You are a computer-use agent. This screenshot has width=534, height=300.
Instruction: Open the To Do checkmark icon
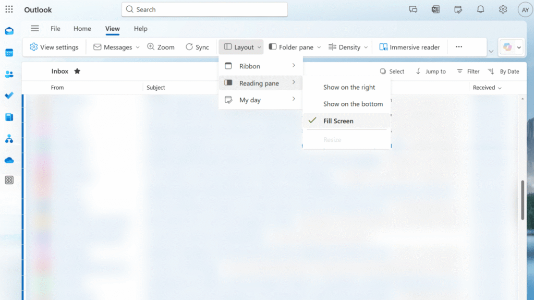(9, 95)
